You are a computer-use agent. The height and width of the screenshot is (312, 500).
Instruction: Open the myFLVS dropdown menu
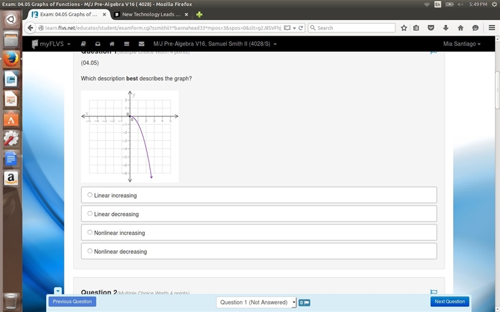51,44
